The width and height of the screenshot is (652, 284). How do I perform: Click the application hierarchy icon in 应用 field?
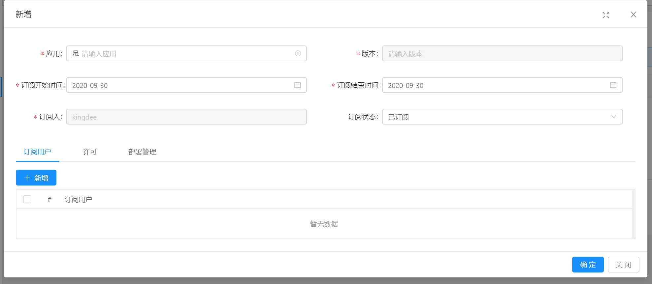pos(76,53)
